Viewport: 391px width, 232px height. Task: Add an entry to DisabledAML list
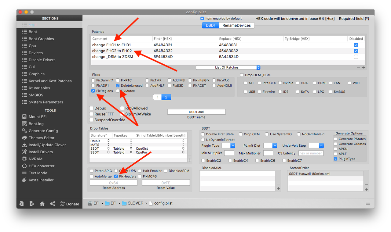coord(278,189)
